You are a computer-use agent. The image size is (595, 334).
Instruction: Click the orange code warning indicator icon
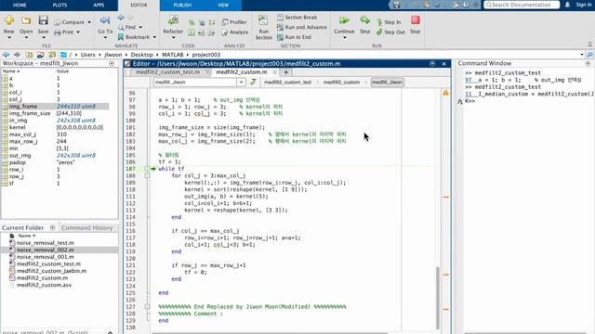[x=445, y=93]
